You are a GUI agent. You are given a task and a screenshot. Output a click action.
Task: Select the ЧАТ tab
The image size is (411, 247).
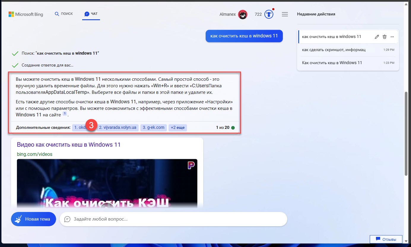(91, 14)
